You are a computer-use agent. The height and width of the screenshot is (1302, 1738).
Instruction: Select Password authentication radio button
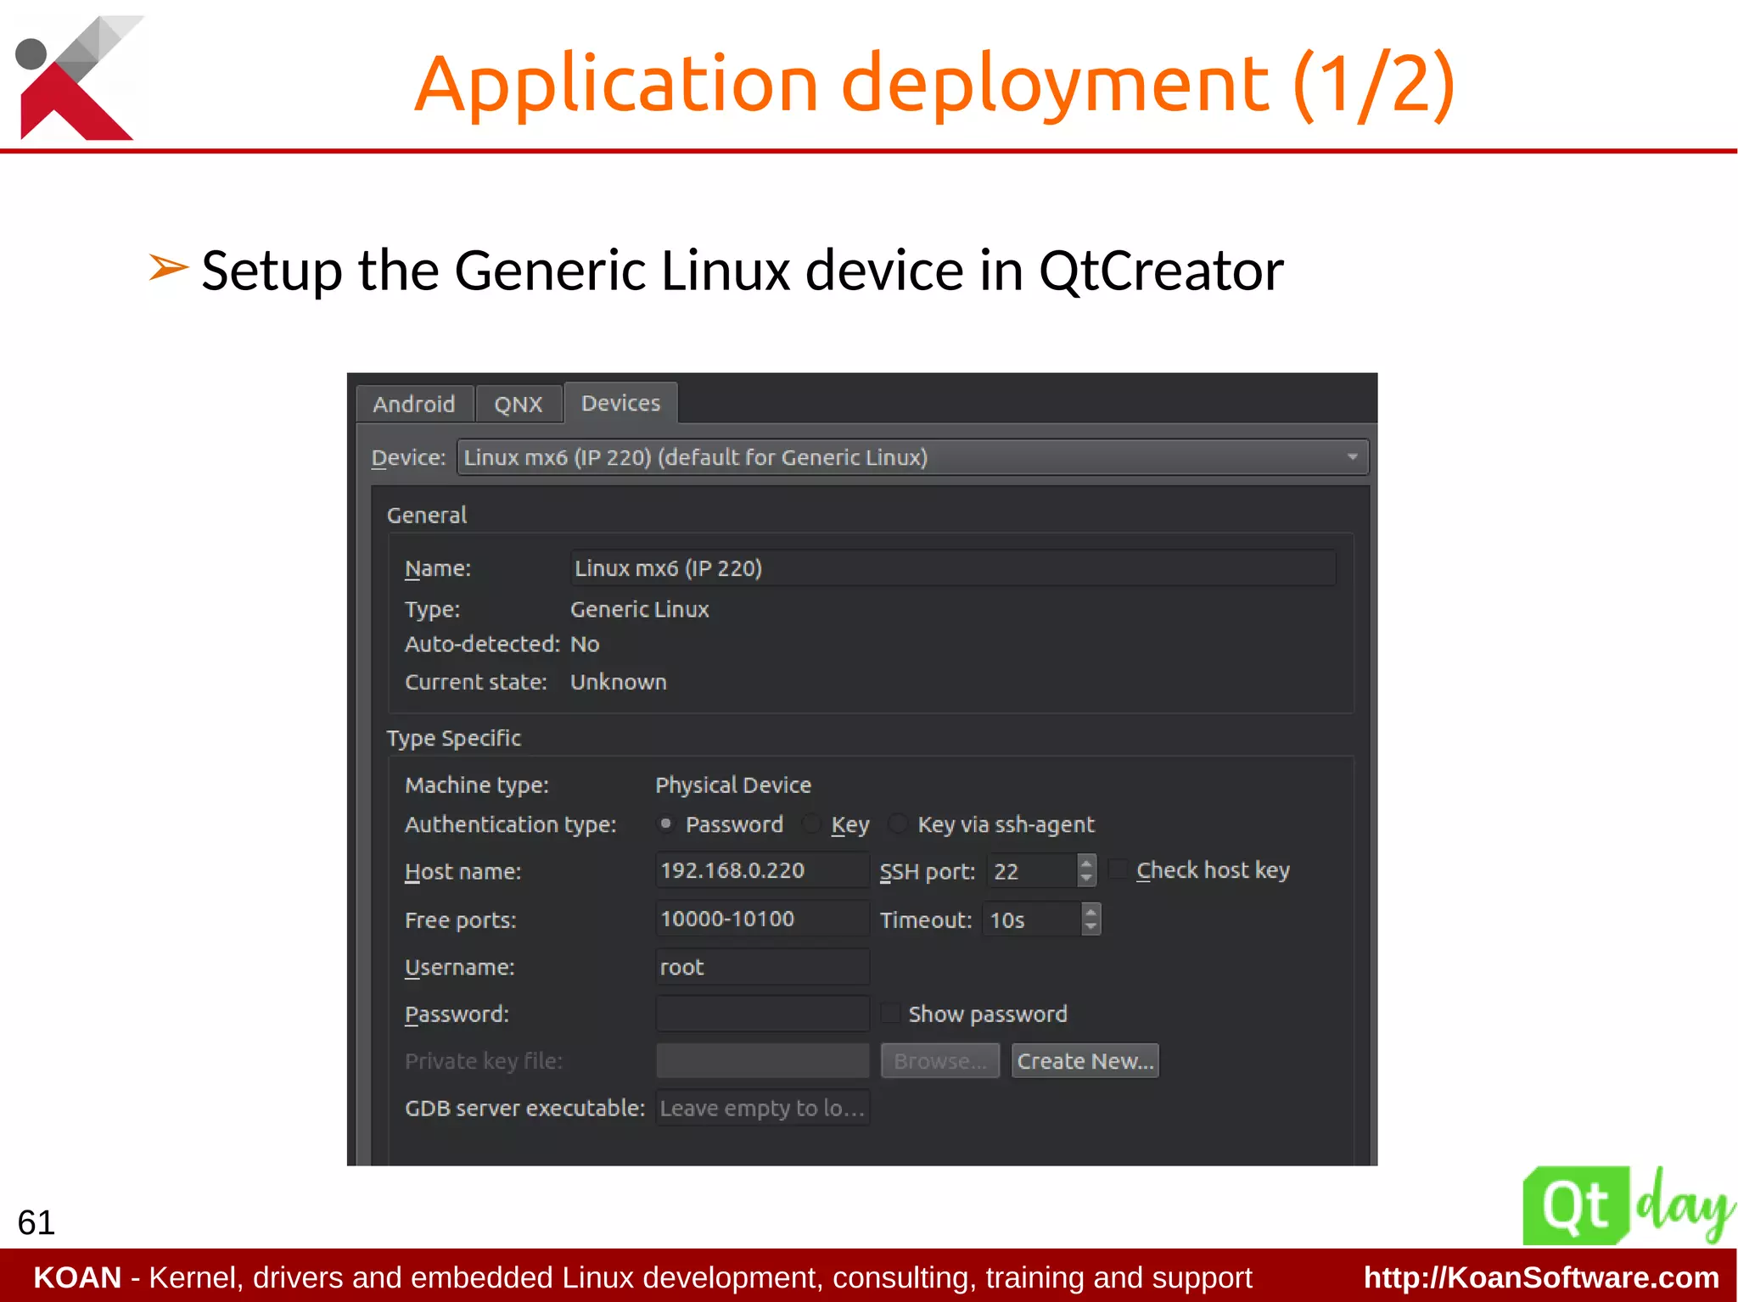pos(666,824)
